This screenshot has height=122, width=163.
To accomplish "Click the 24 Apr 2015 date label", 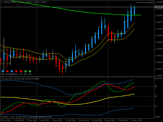I will click(97, 120).
